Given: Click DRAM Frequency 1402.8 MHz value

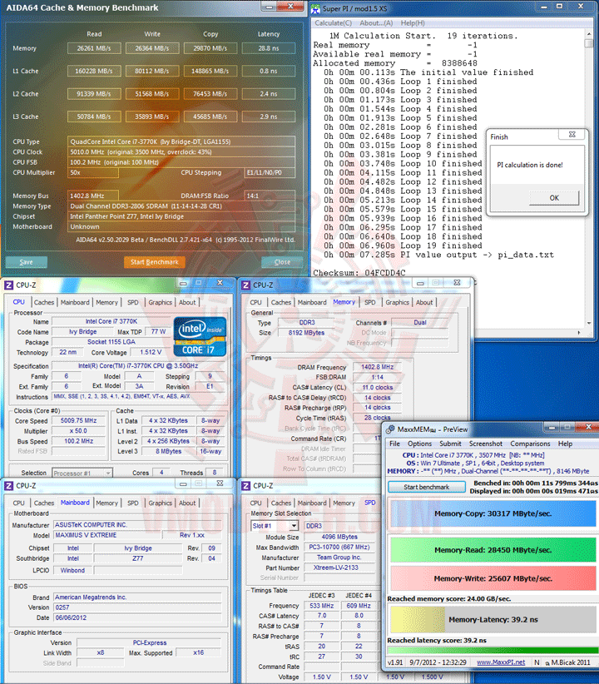Looking at the screenshot, I should pos(377,367).
